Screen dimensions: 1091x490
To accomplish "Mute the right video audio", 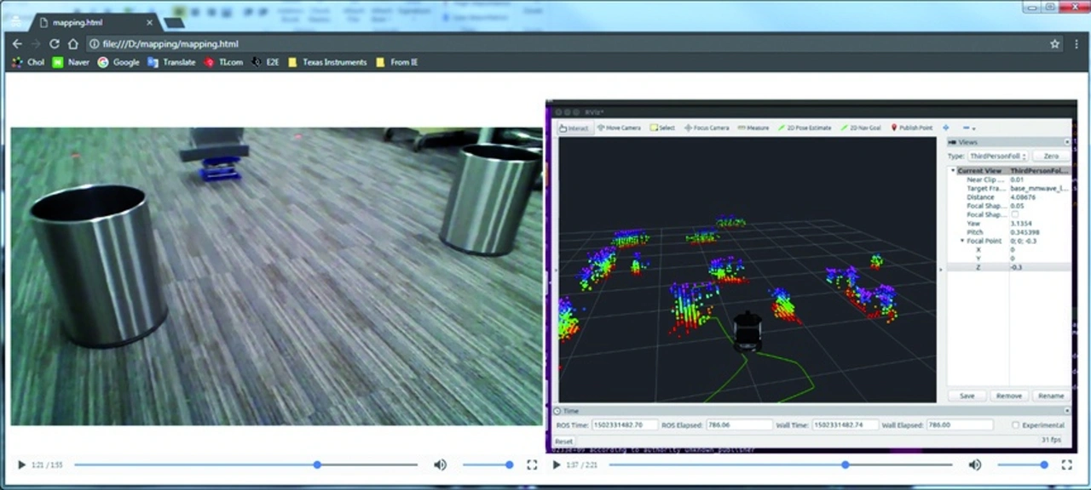I will point(974,464).
